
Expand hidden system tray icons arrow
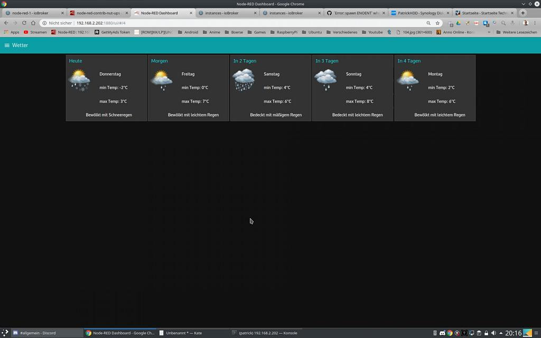pyautogui.click(x=501, y=333)
